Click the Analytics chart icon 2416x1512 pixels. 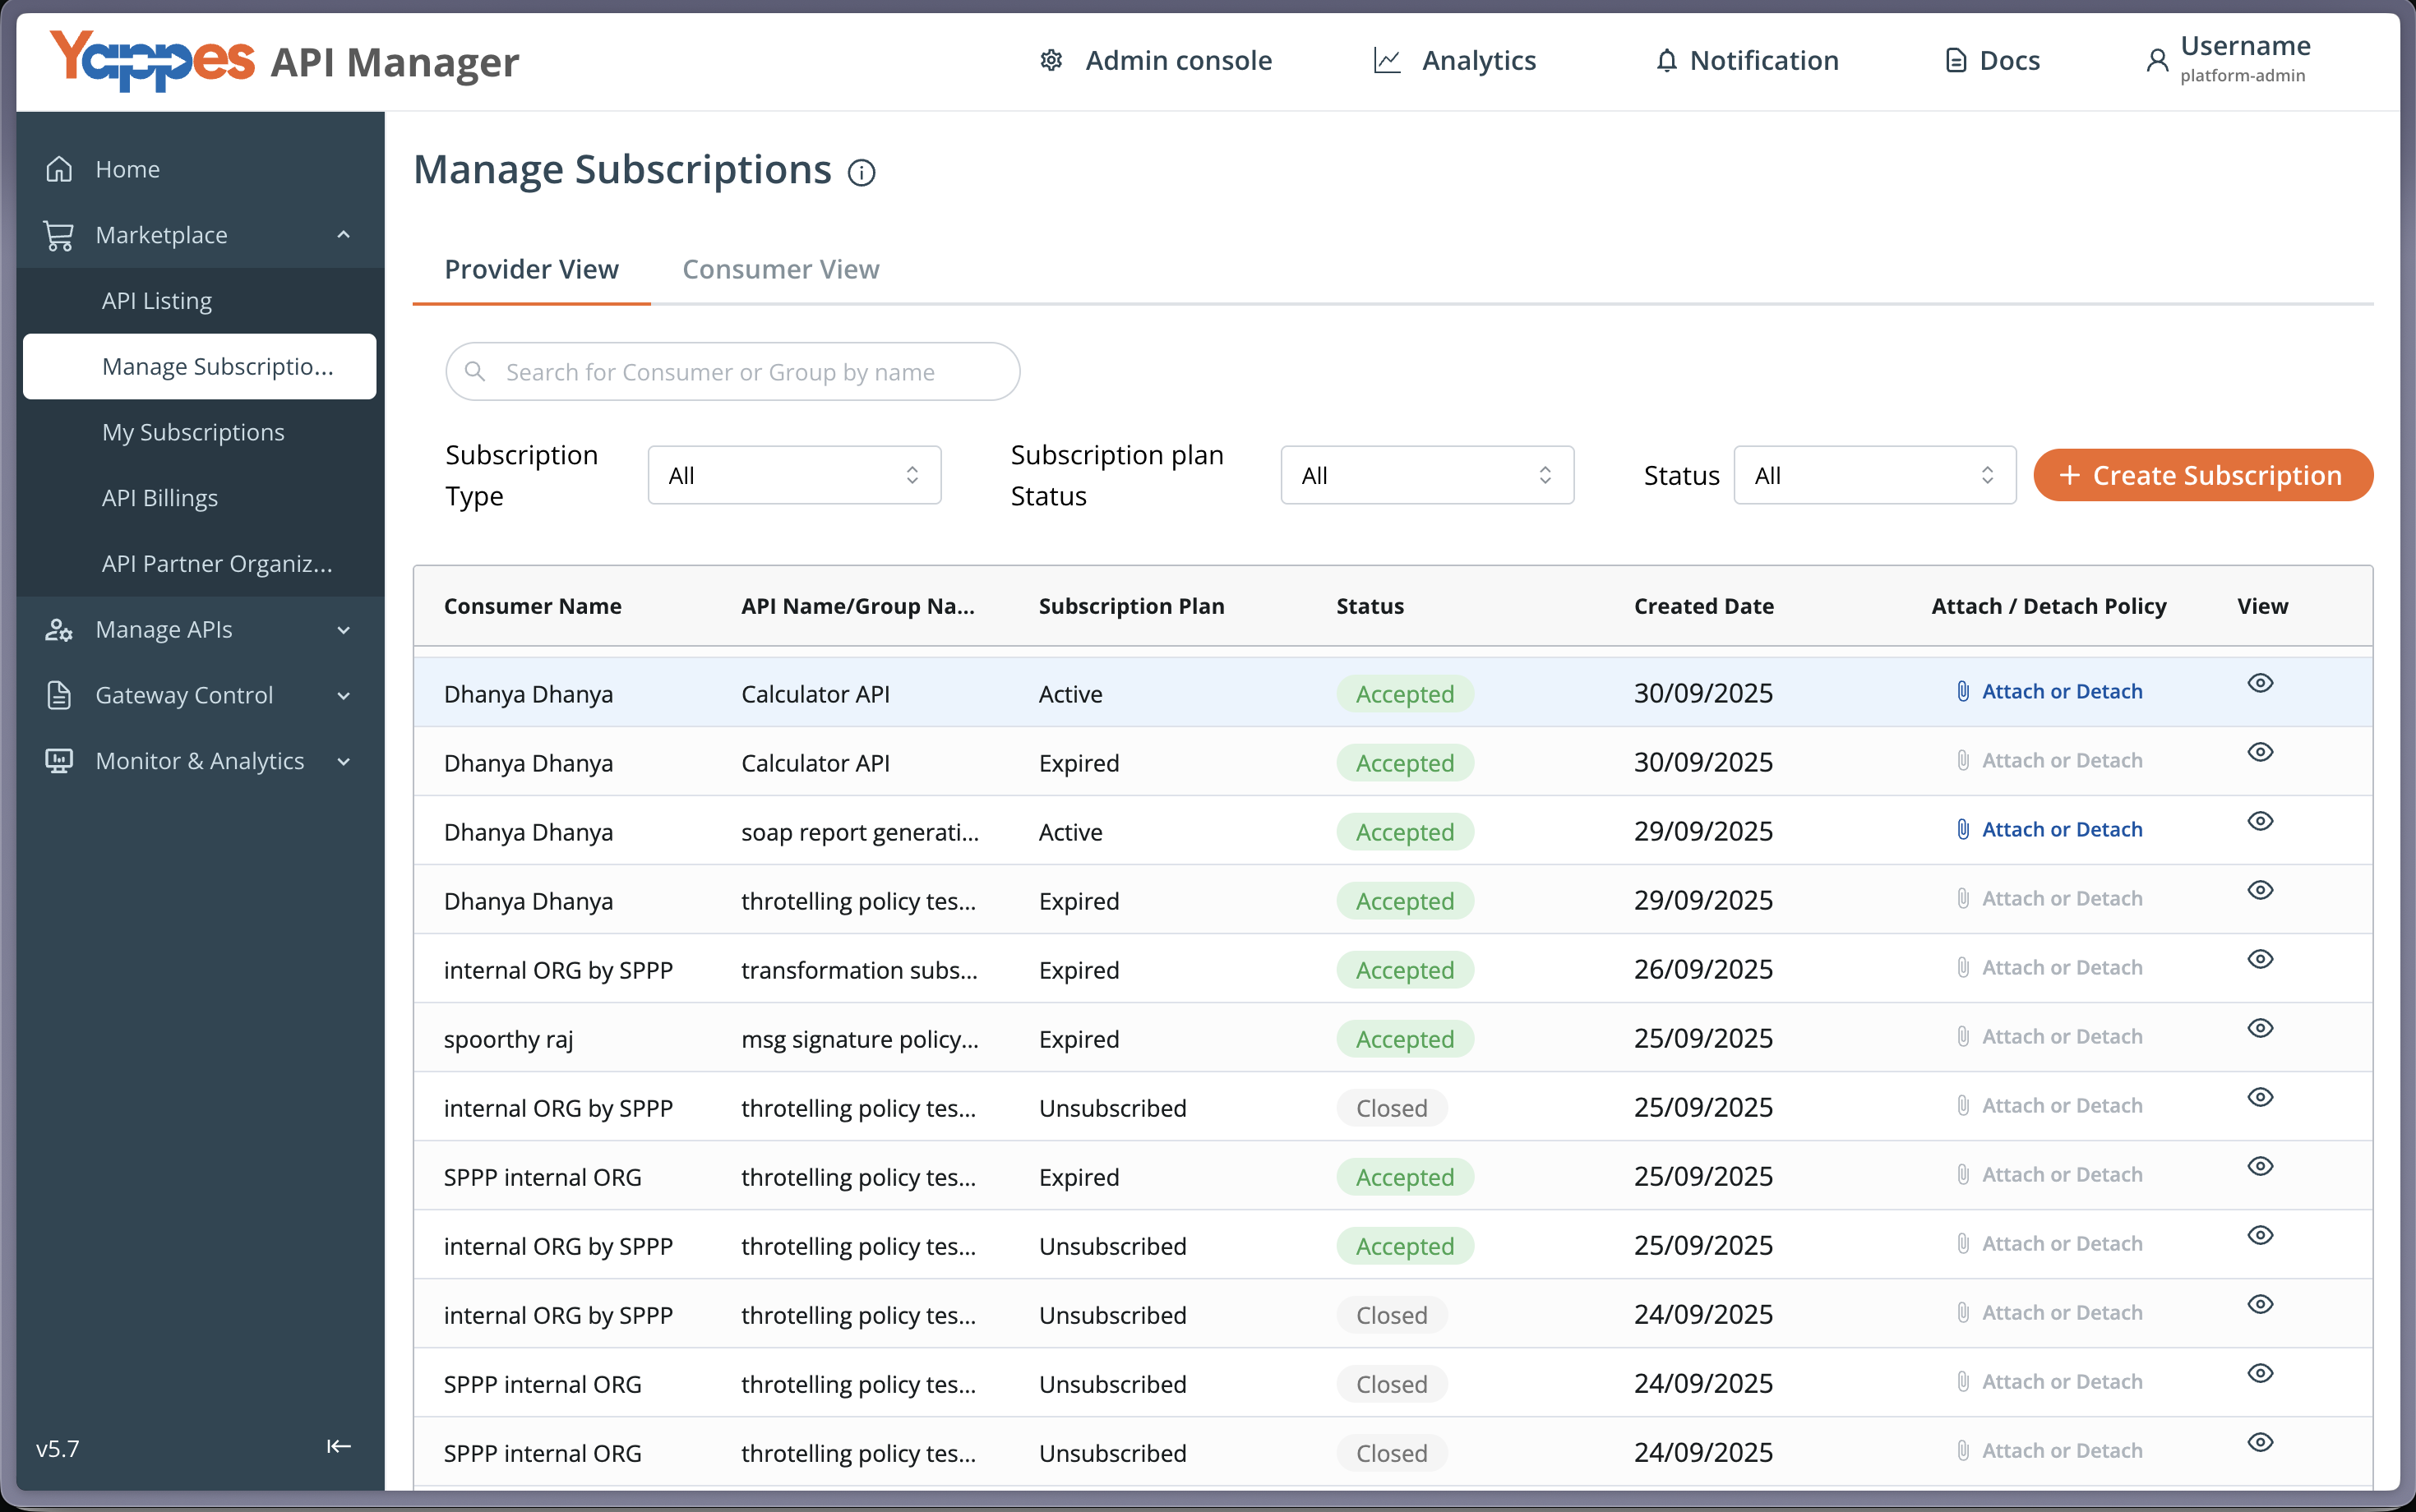pos(1386,60)
